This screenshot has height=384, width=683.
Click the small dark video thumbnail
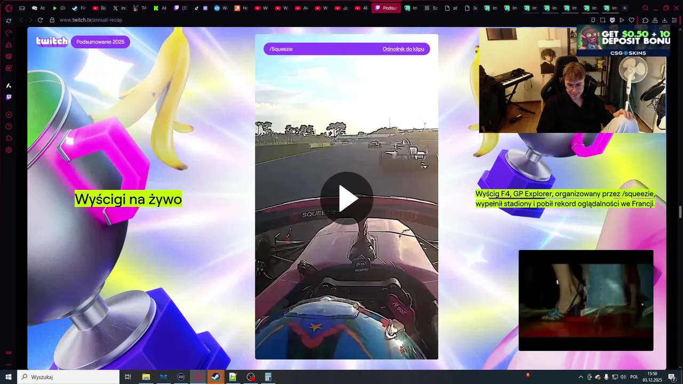586,300
